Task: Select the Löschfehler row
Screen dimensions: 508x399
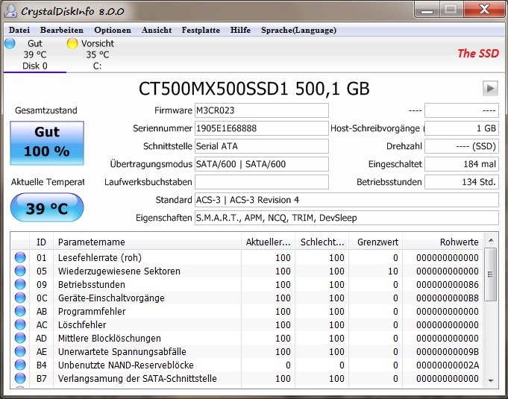Action: tap(247, 324)
